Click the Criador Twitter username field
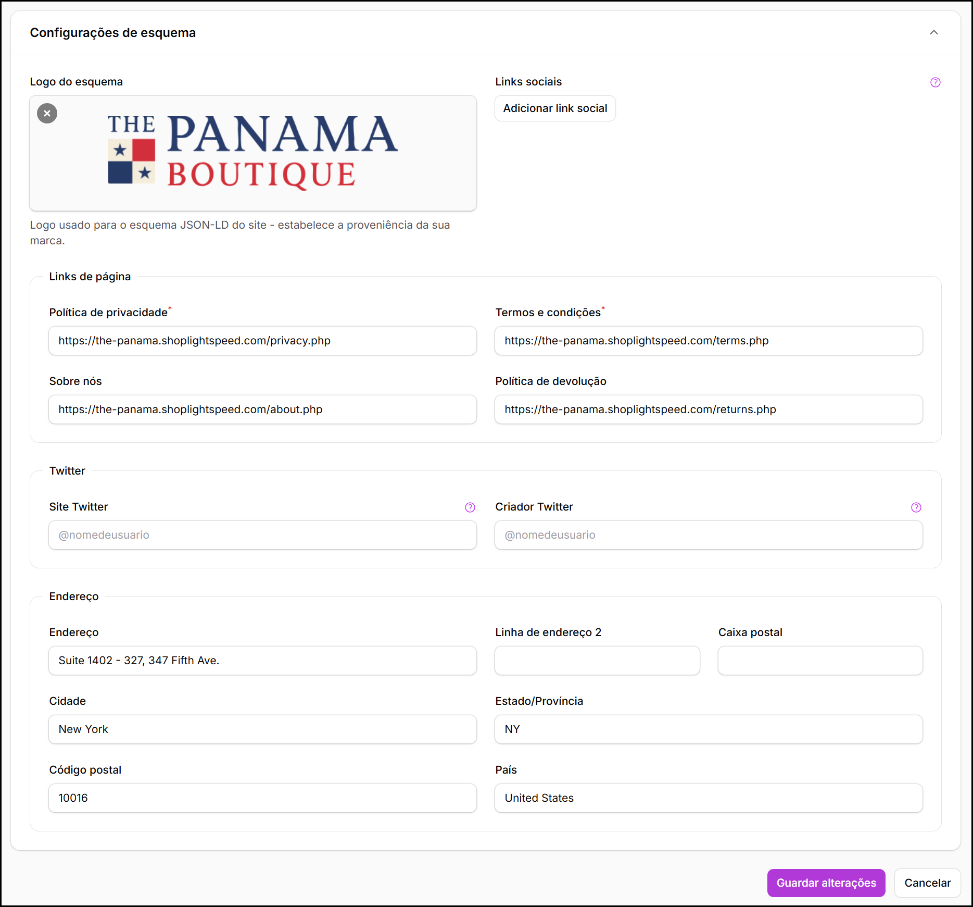This screenshot has width=973, height=907. (x=708, y=535)
